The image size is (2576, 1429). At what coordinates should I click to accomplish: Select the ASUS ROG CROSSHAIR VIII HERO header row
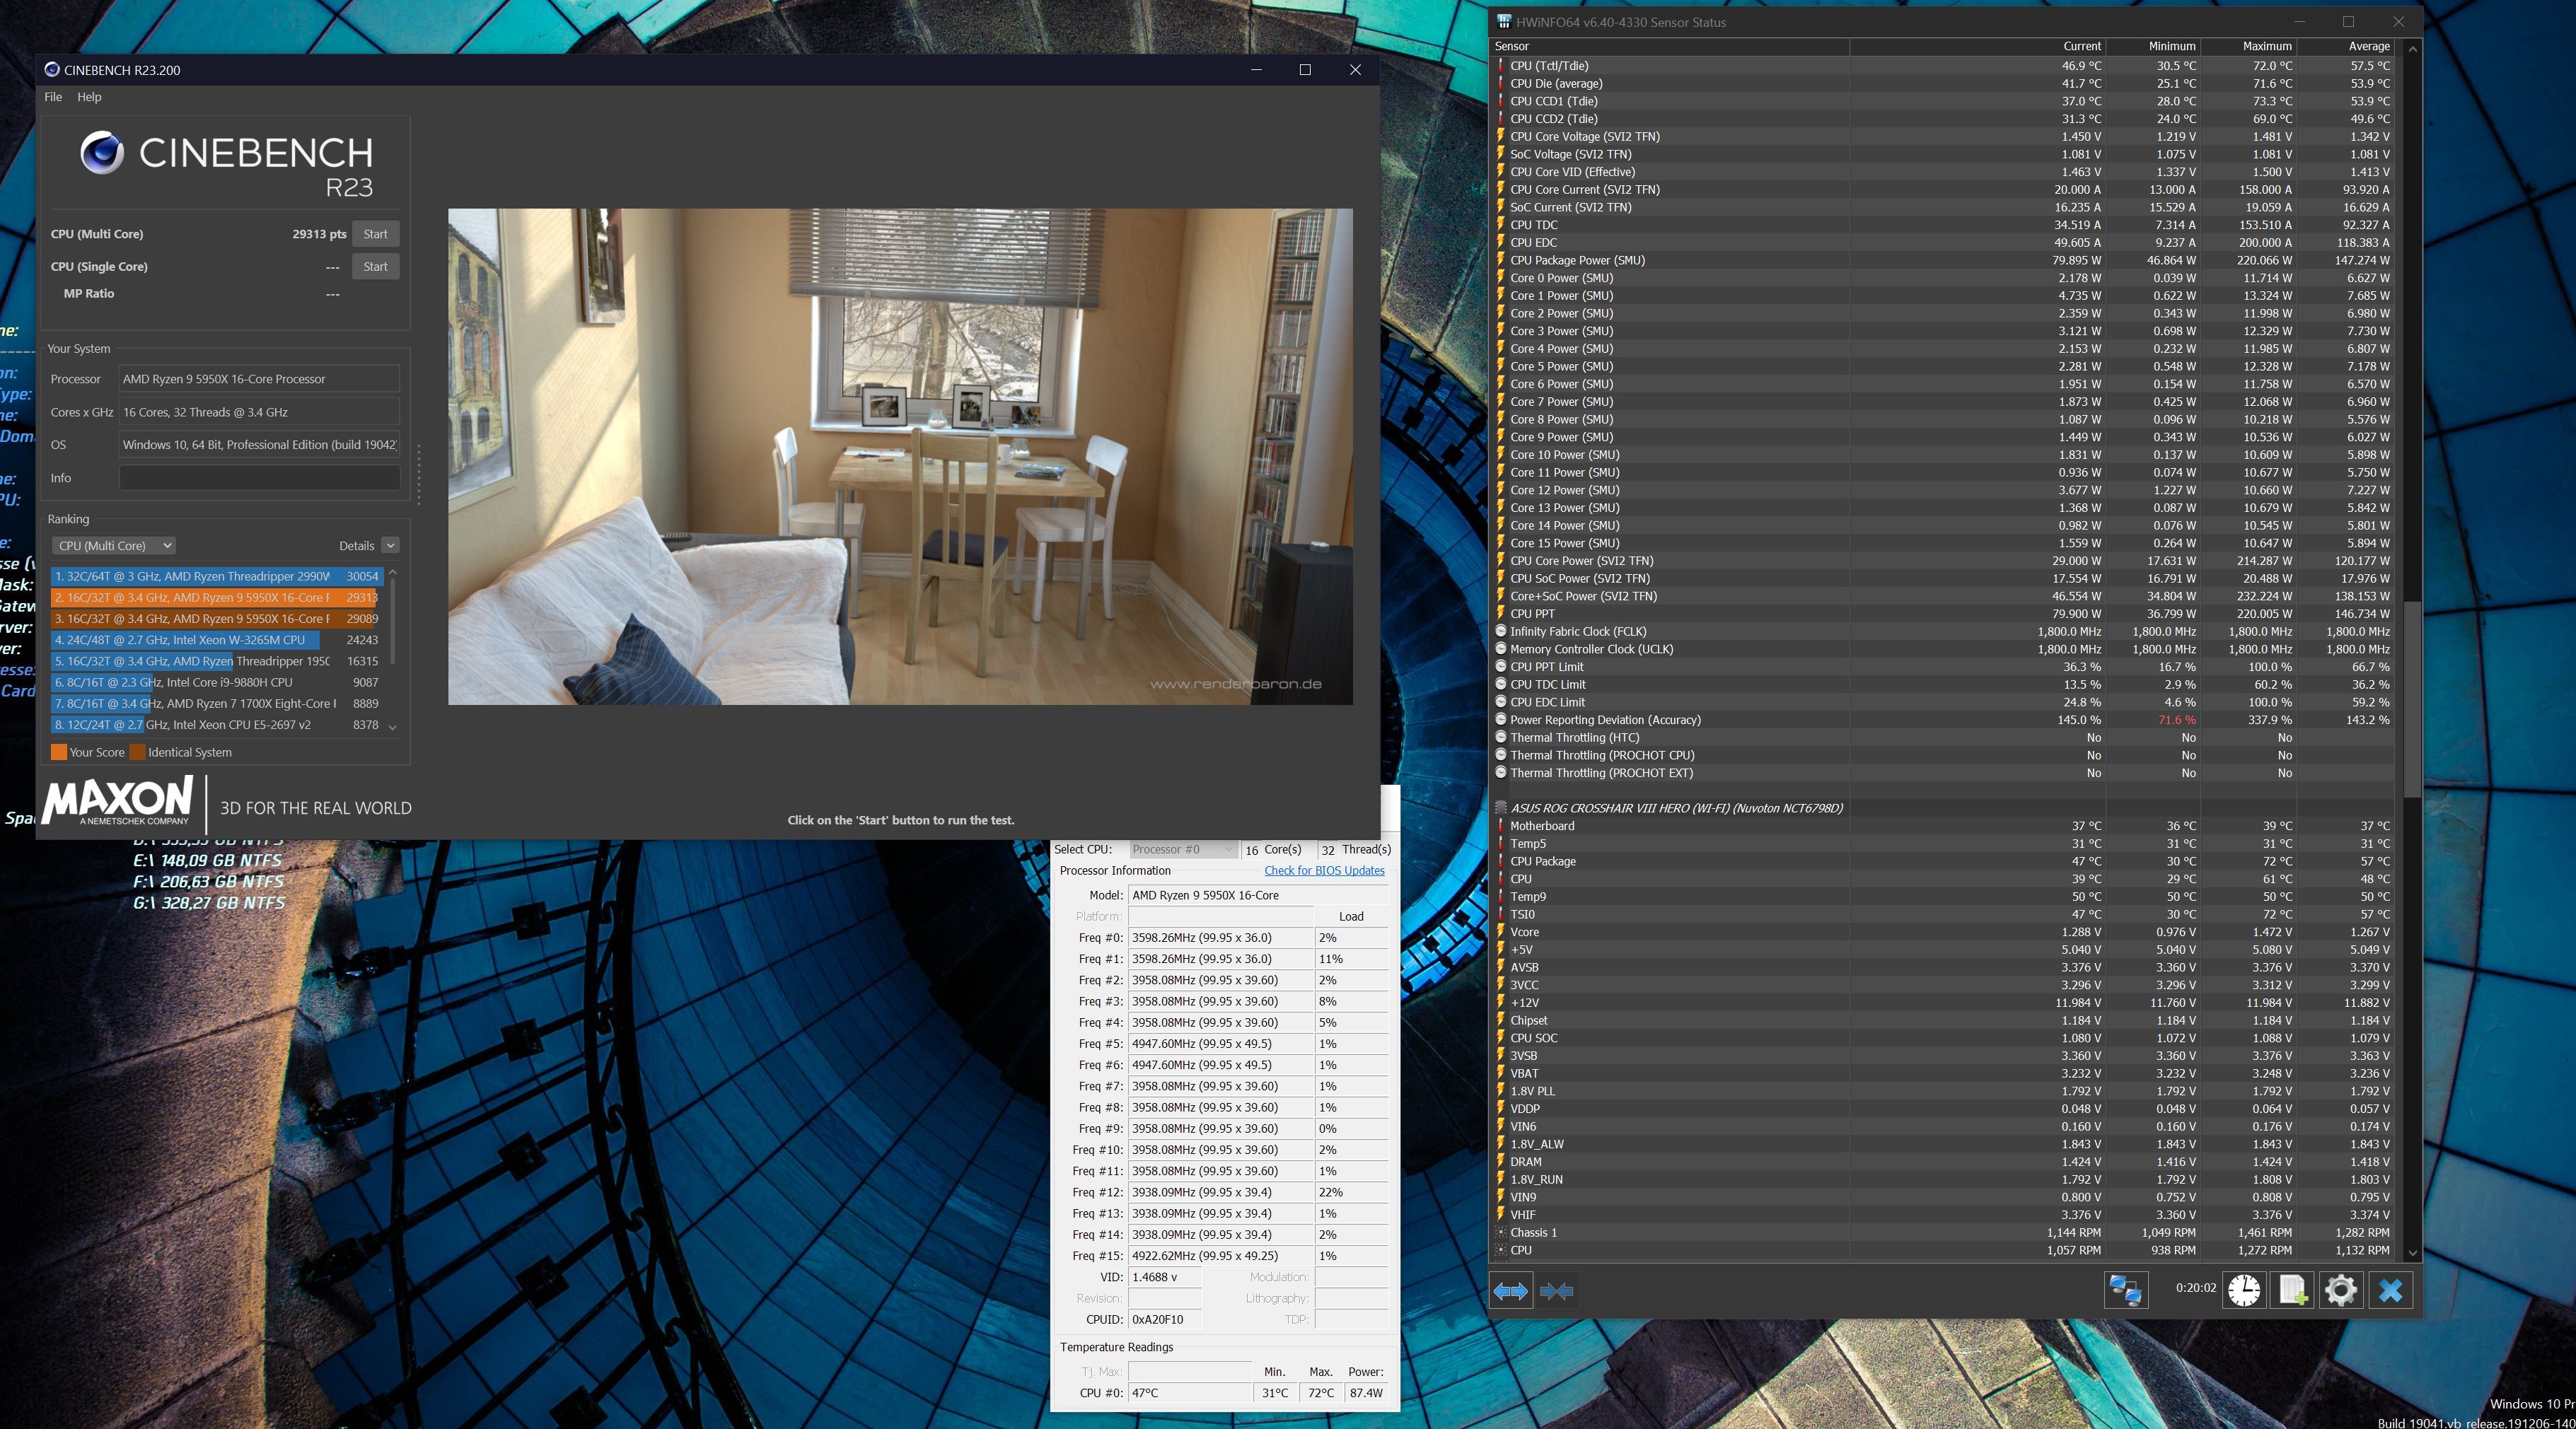(1942, 808)
